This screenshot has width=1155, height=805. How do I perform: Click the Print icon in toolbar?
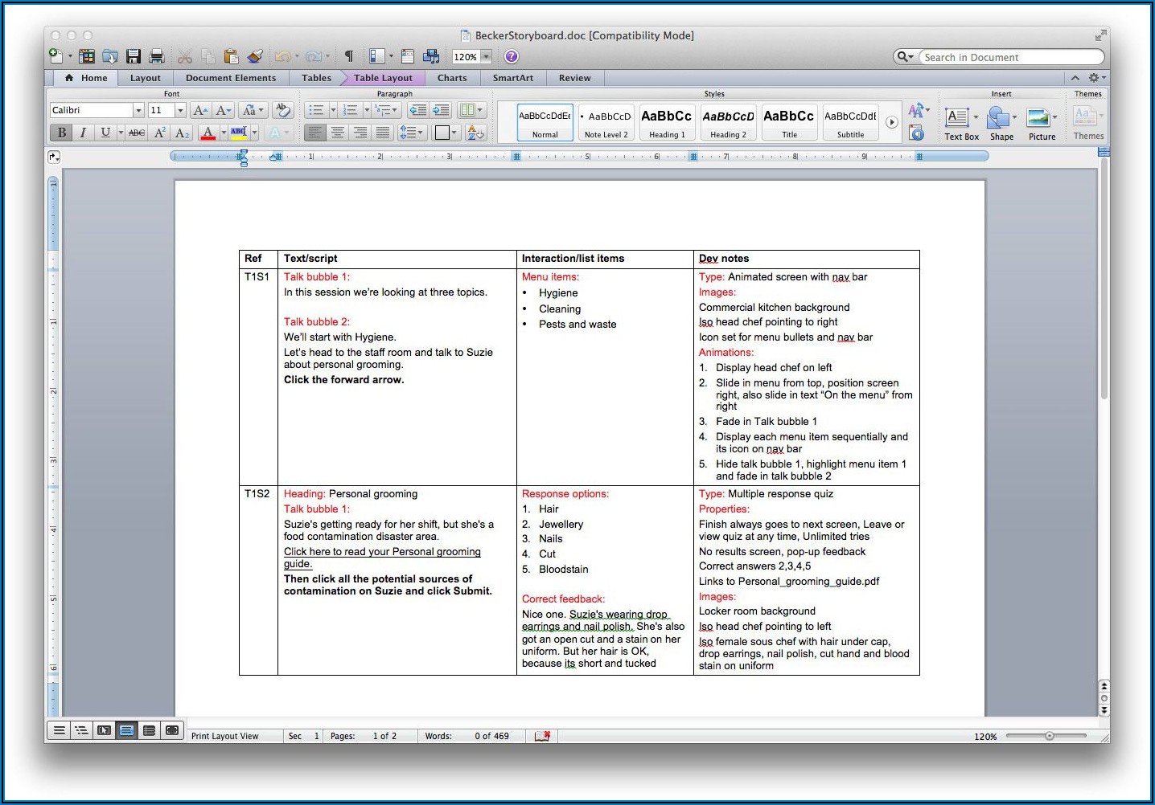(x=157, y=56)
